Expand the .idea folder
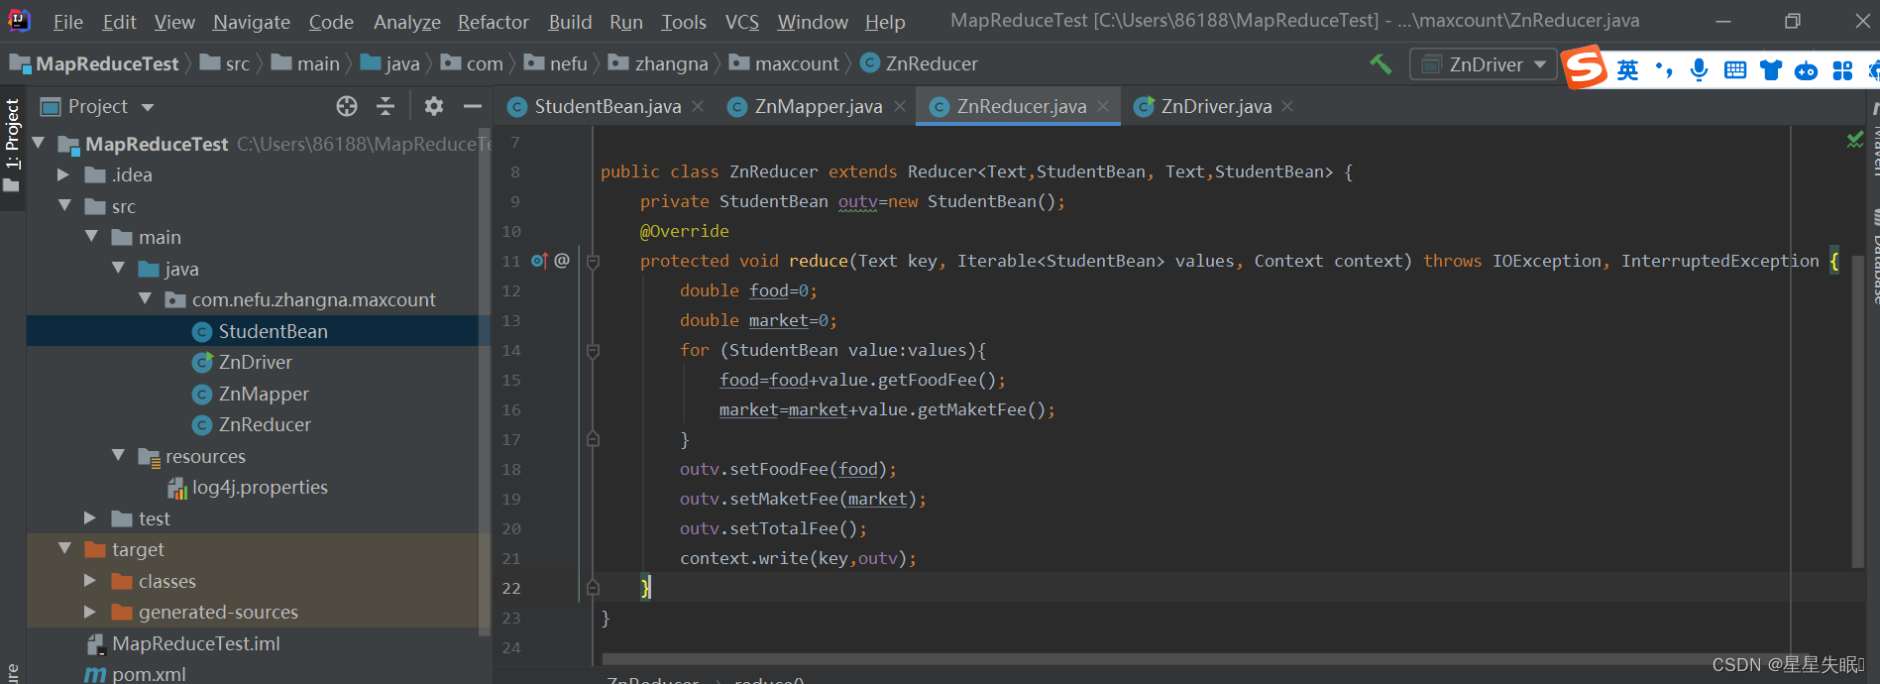Screen dimensions: 1880x684 pos(63,175)
